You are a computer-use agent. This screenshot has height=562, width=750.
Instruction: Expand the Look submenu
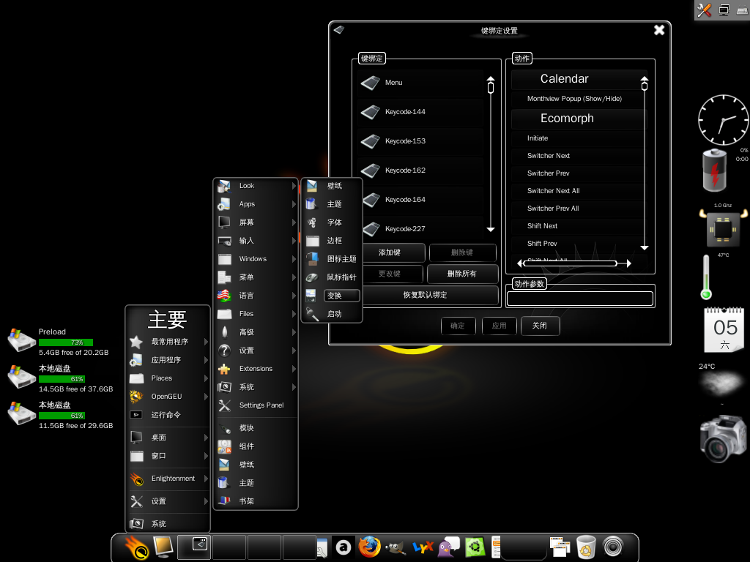(x=256, y=185)
